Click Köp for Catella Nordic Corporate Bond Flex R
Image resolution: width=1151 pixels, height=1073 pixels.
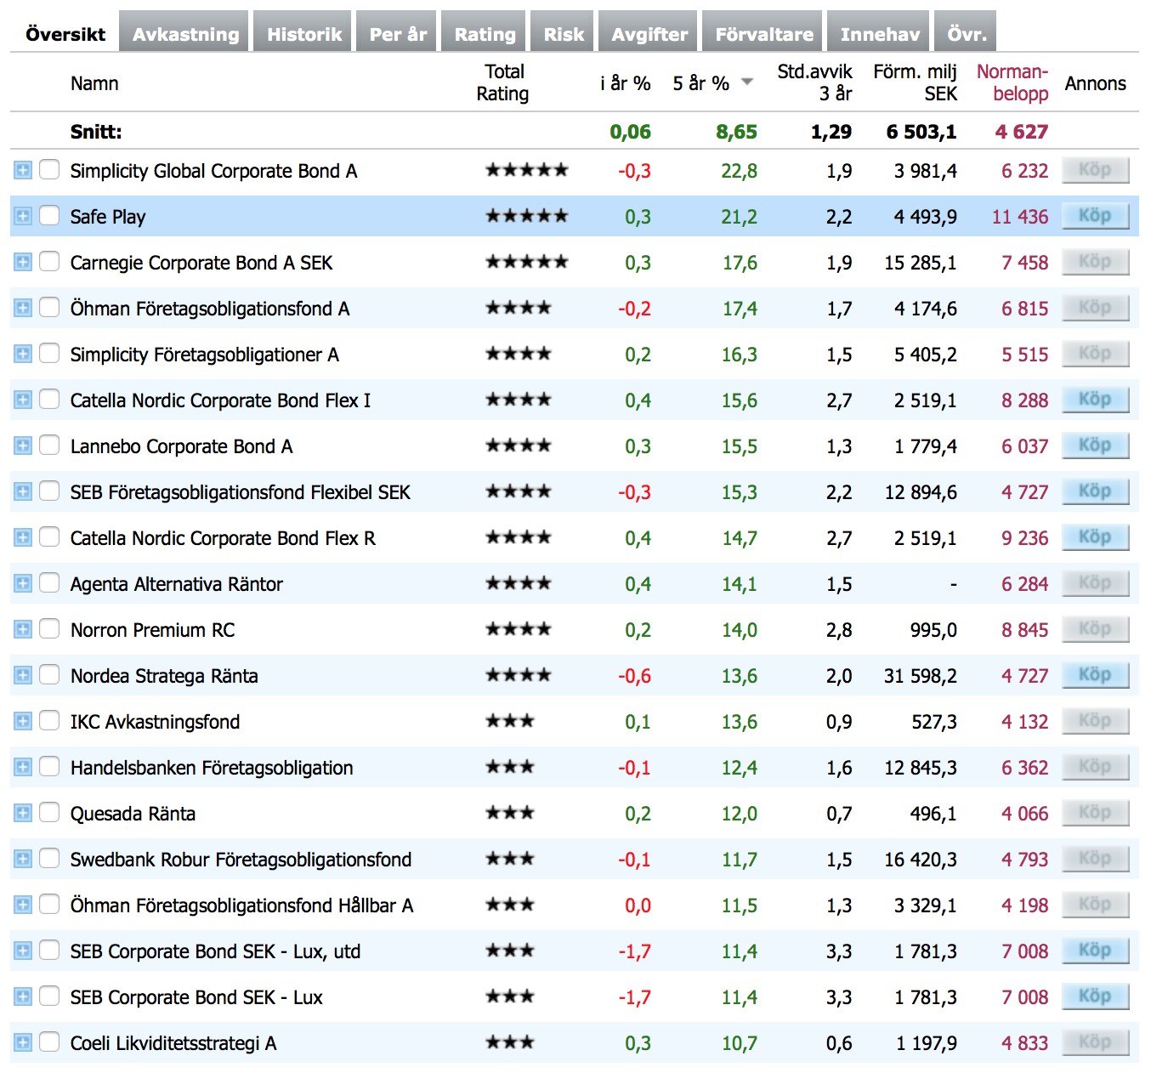pos(1095,537)
